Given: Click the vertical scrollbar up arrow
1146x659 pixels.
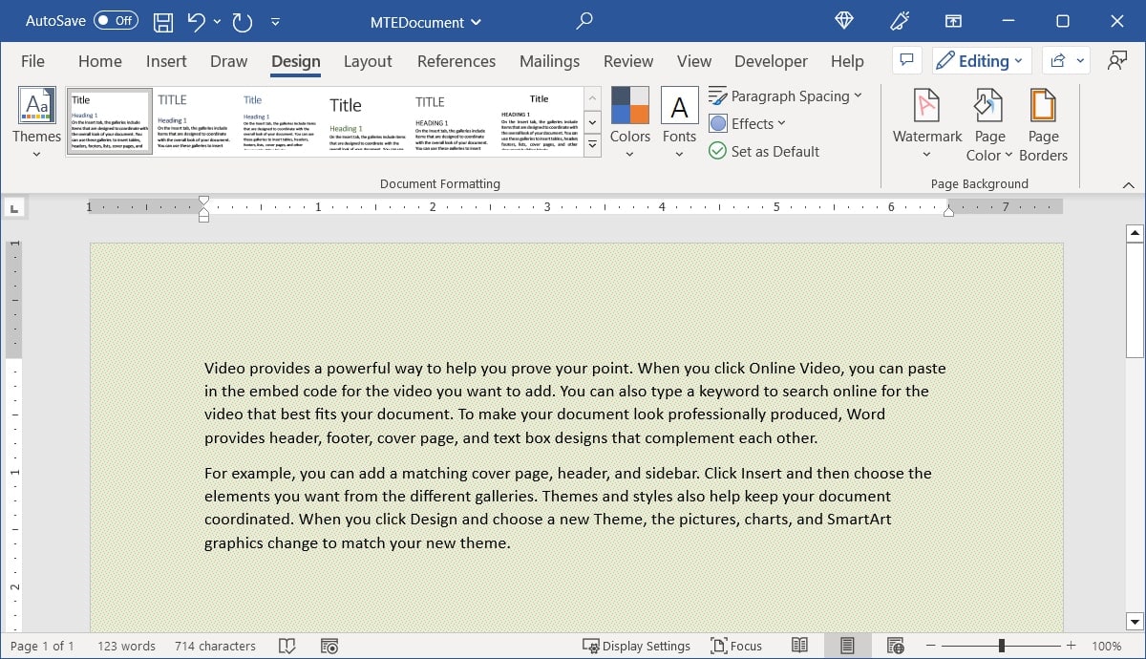Looking at the screenshot, I should [1135, 231].
